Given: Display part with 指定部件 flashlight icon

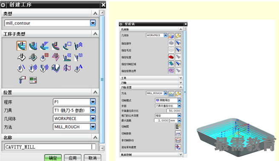Looking at the screenshot, I should [178, 43].
